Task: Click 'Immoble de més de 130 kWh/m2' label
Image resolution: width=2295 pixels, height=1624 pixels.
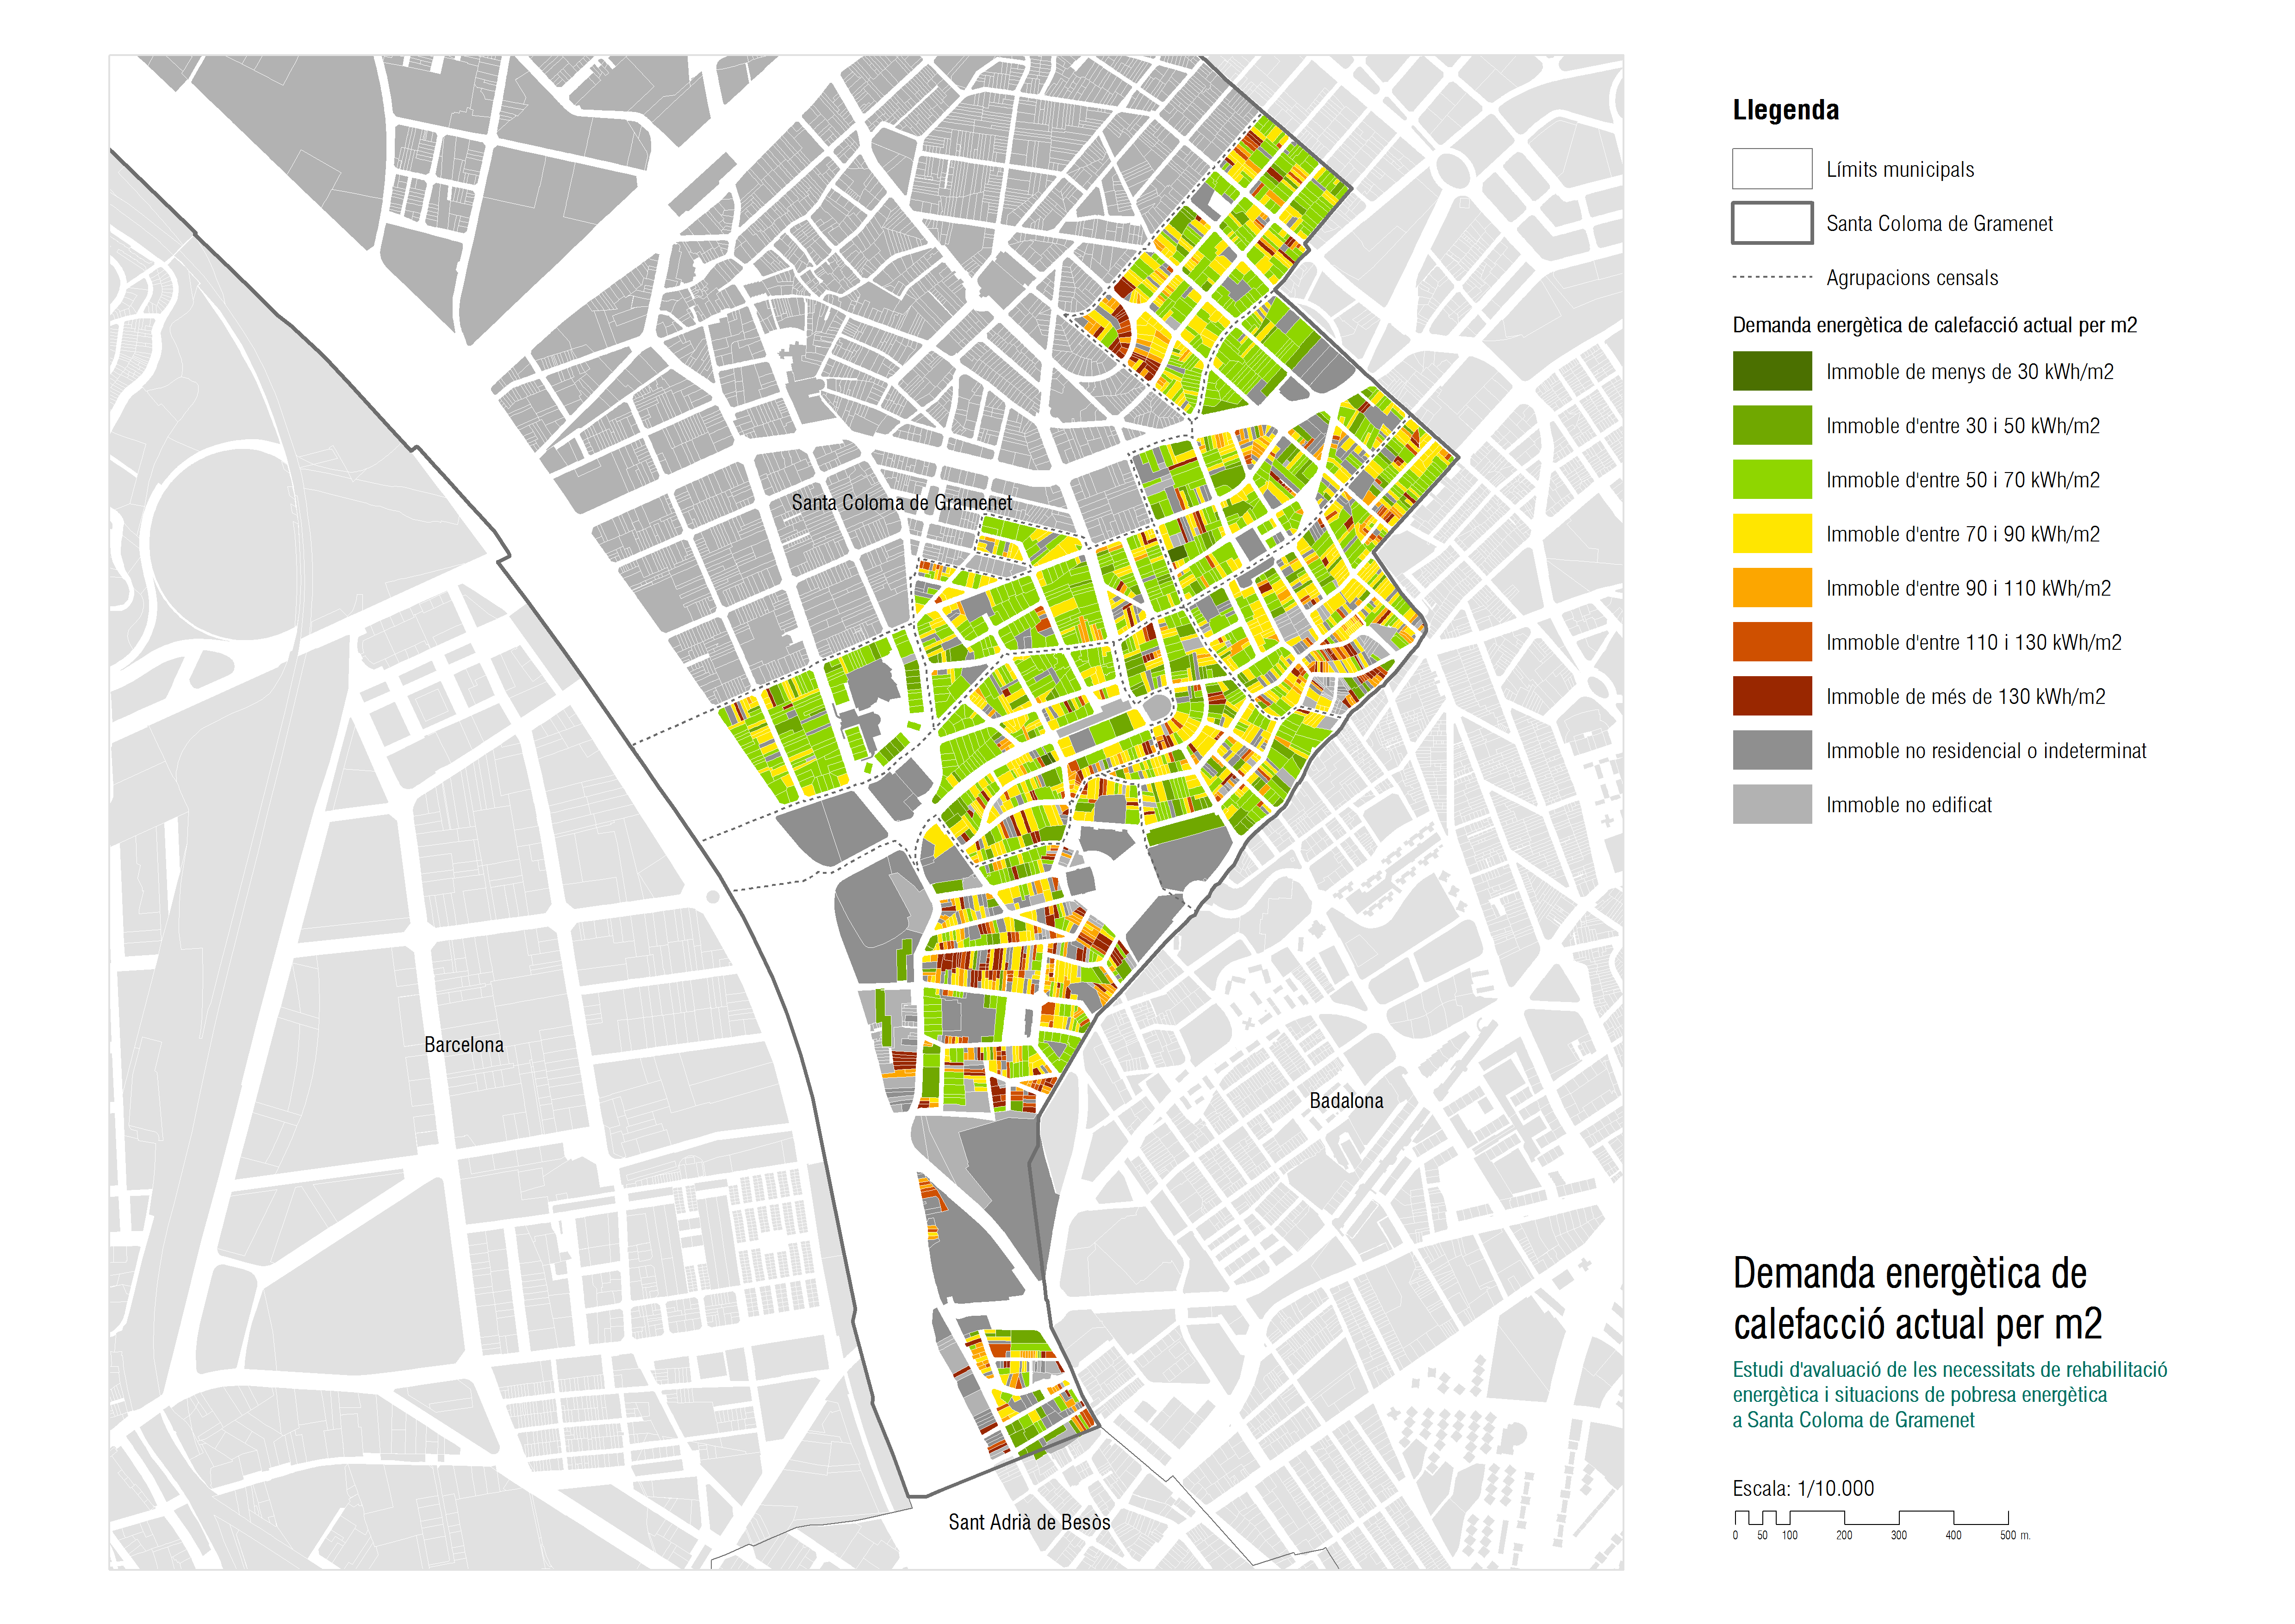Action: (1965, 696)
